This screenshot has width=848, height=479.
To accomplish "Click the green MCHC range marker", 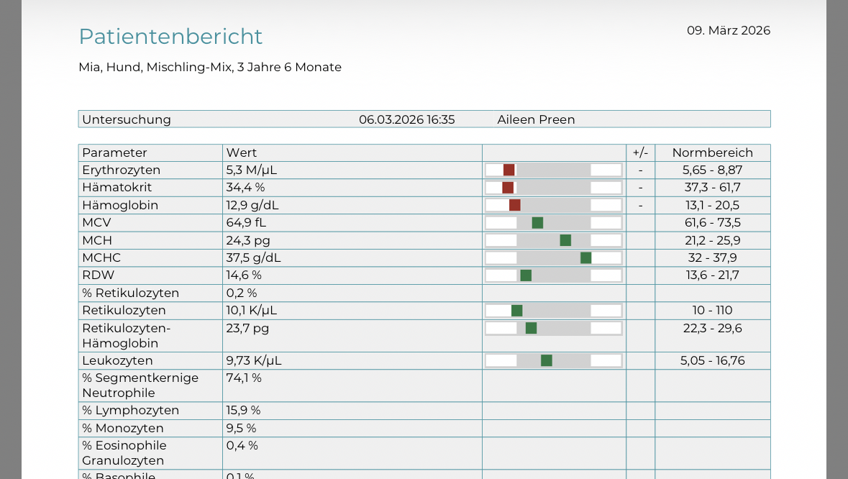I will pyautogui.click(x=585, y=258).
